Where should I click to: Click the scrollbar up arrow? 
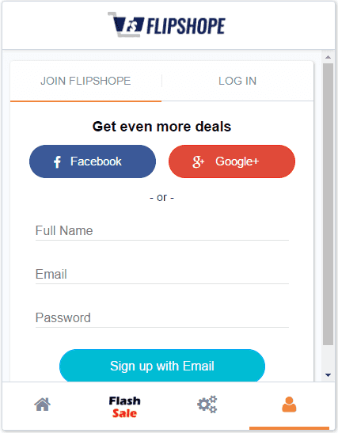pos(328,57)
